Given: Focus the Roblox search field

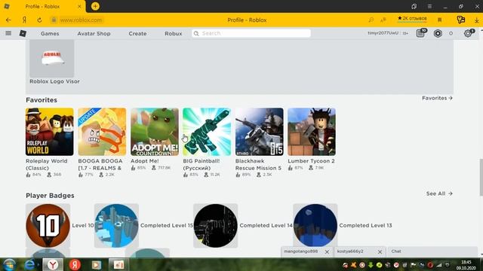Looking at the screenshot, I should point(251,33).
